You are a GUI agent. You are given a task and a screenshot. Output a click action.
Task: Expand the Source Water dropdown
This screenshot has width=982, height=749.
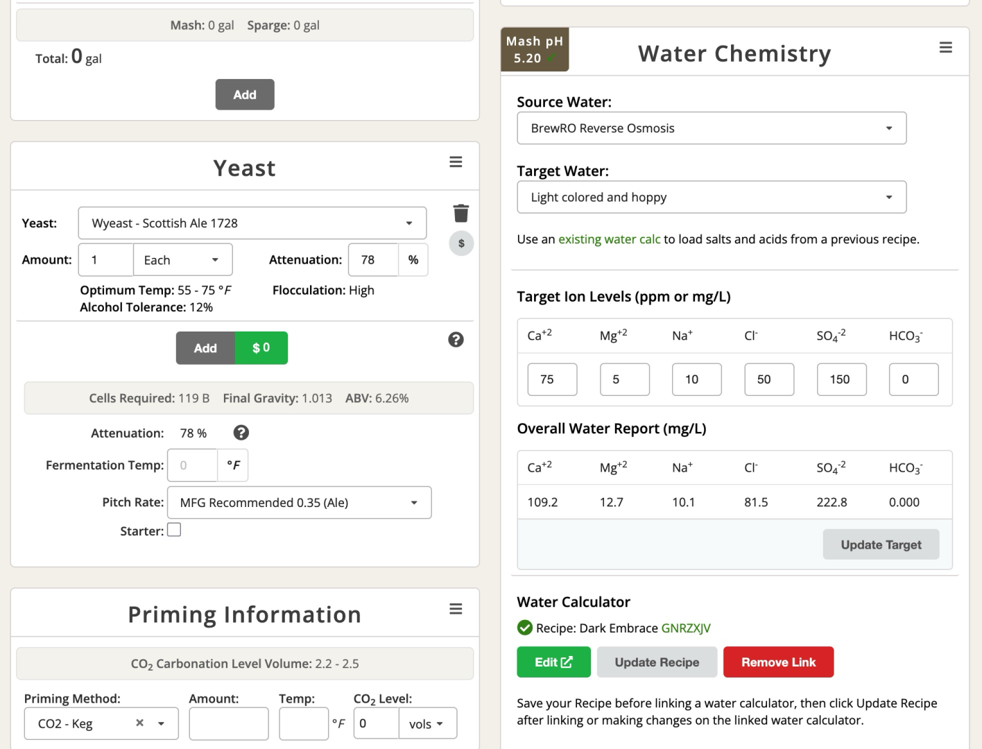click(711, 128)
